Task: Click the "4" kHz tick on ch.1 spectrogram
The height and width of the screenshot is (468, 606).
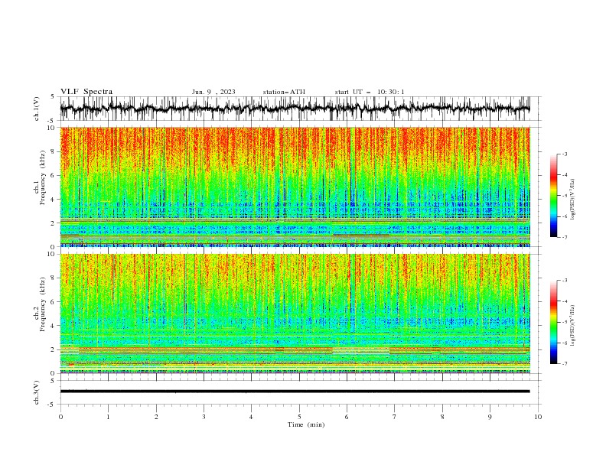Action: tap(54, 200)
